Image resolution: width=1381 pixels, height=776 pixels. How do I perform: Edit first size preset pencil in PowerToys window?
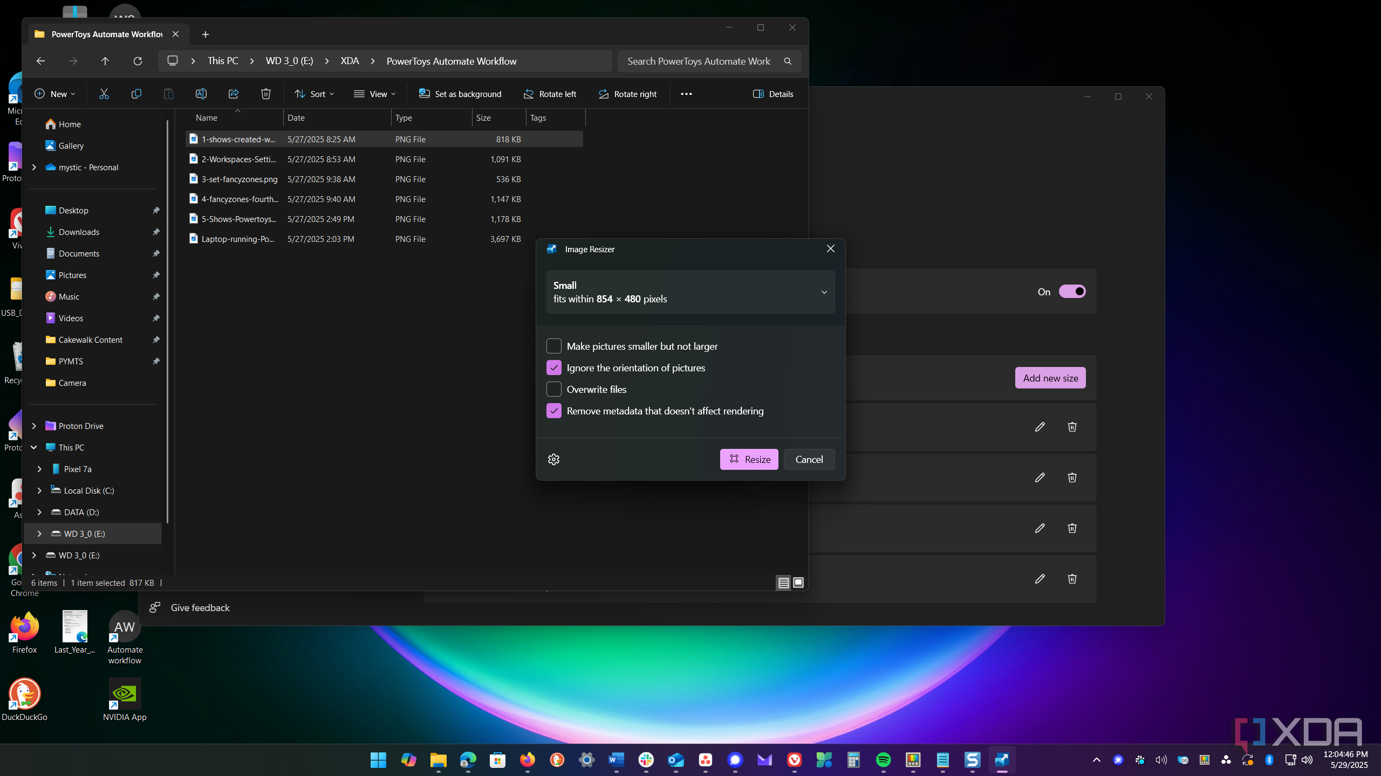(x=1040, y=427)
